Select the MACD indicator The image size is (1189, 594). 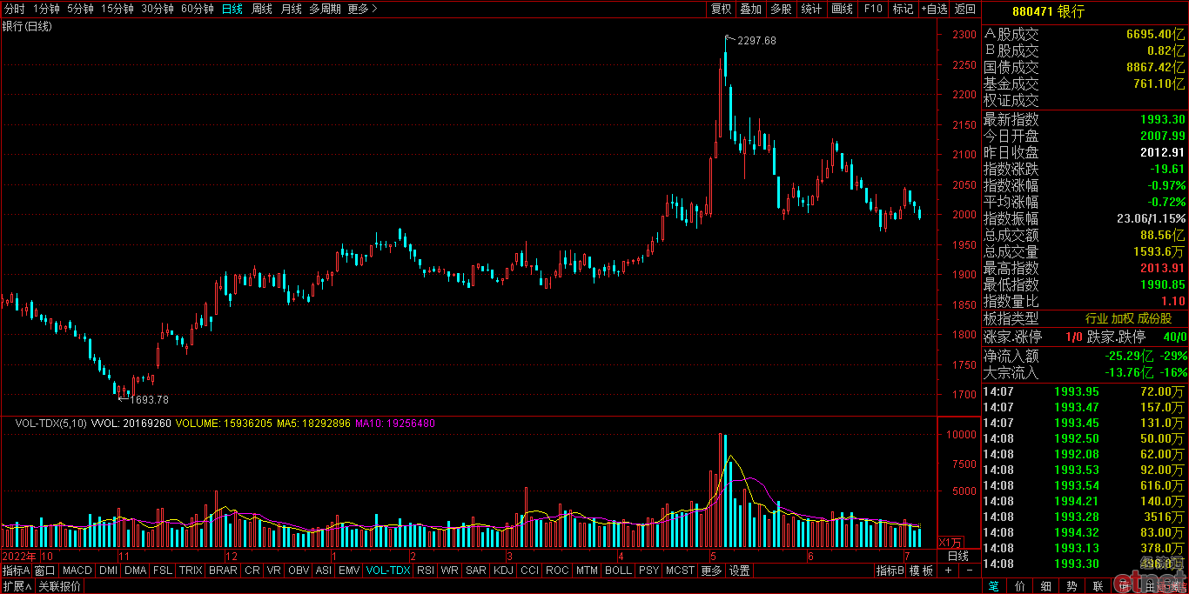click(x=77, y=571)
